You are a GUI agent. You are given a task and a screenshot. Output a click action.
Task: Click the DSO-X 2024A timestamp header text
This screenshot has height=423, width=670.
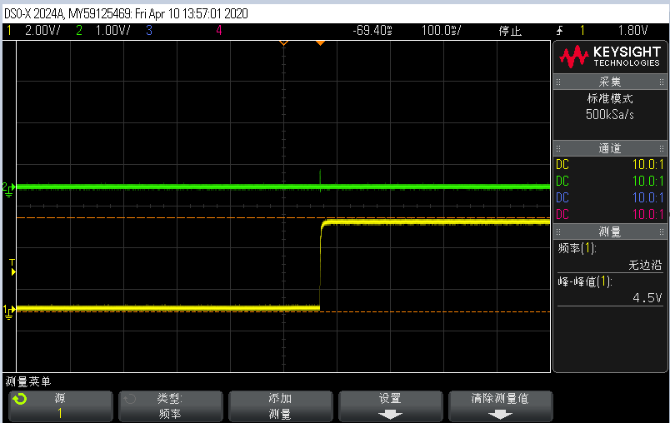point(126,13)
